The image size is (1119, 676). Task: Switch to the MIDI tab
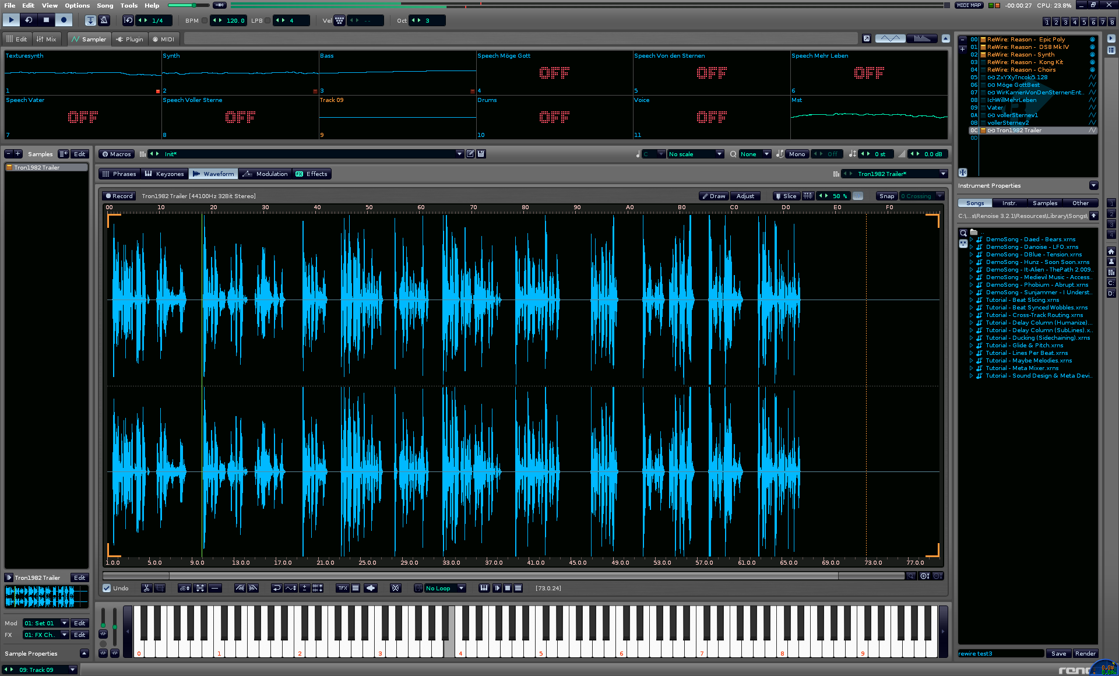[x=163, y=39]
